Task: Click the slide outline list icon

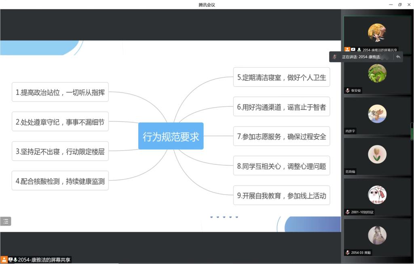Action: click(6, 221)
